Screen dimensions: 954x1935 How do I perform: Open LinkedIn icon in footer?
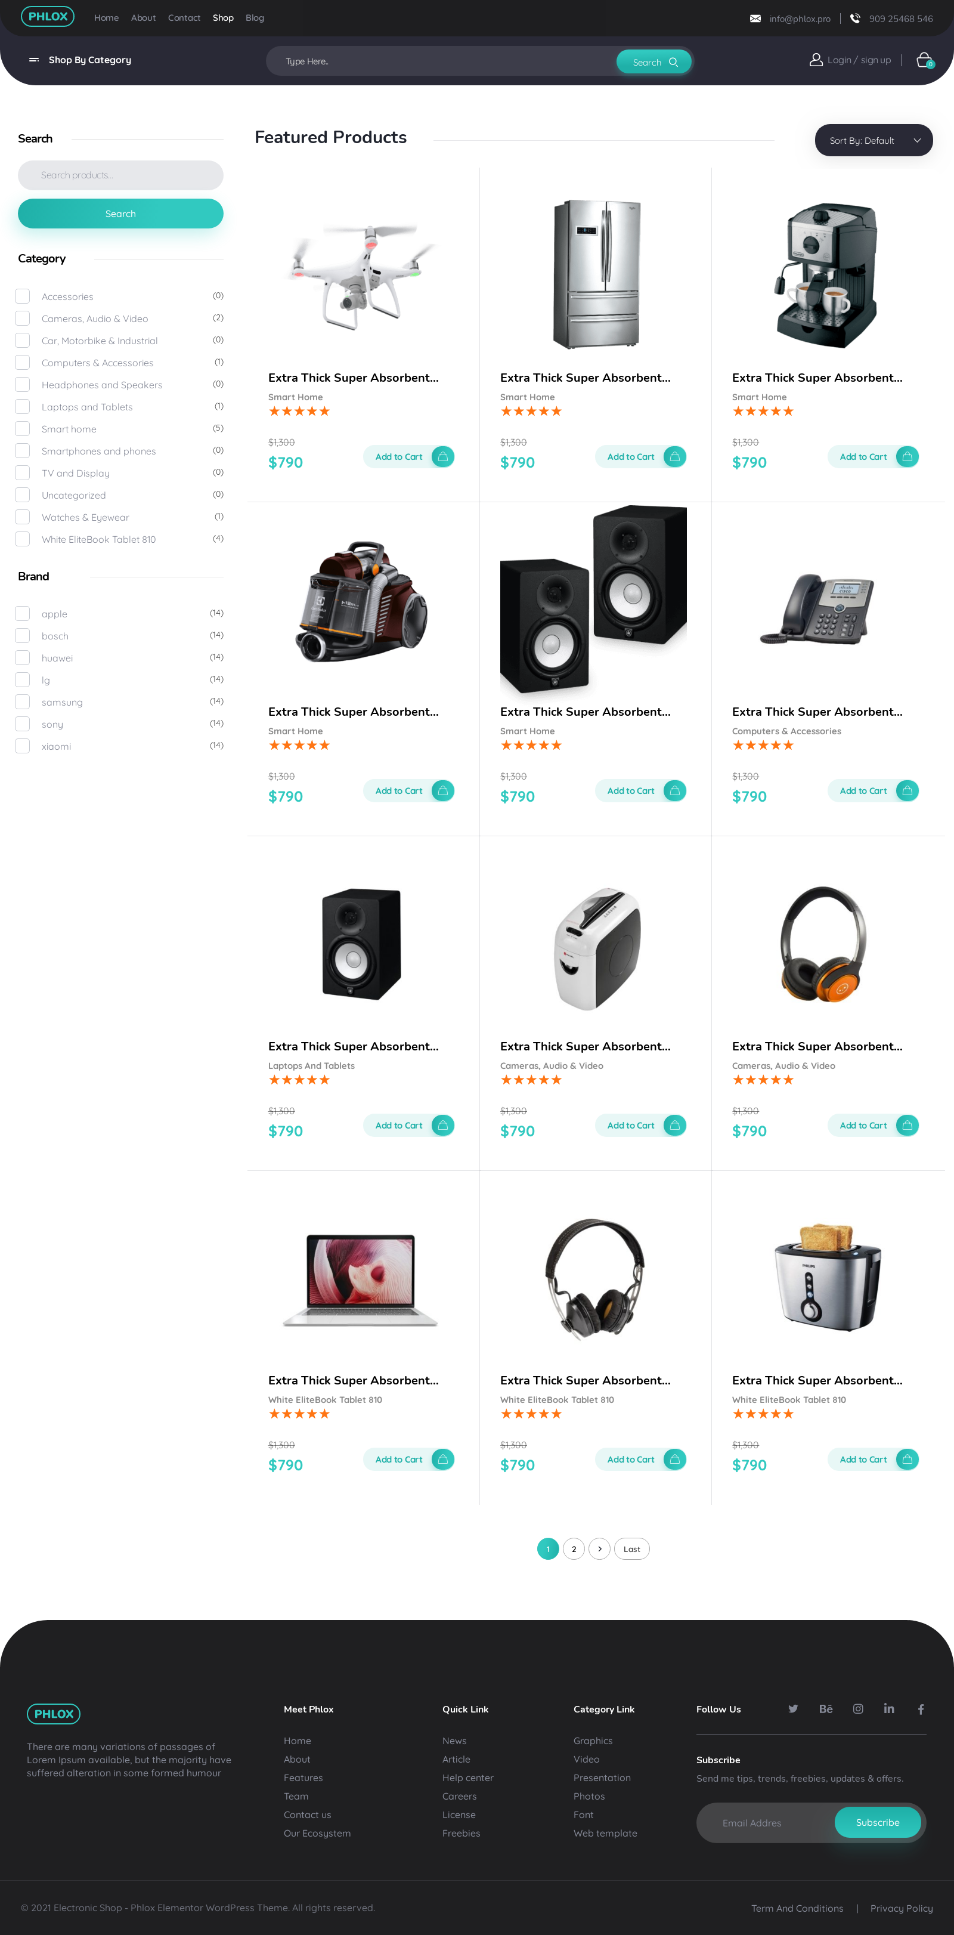[x=888, y=1709]
